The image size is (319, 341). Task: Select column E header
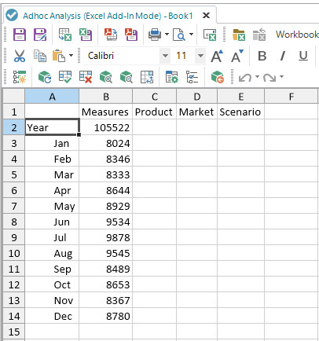pos(241,96)
